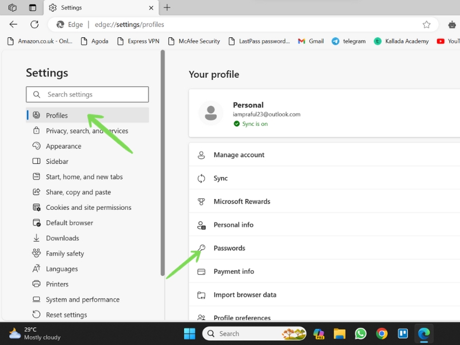The width and height of the screenshot is (460, 345).
Task: Click the settings sidebar scrollbar
Action: (x=163, y=163)
